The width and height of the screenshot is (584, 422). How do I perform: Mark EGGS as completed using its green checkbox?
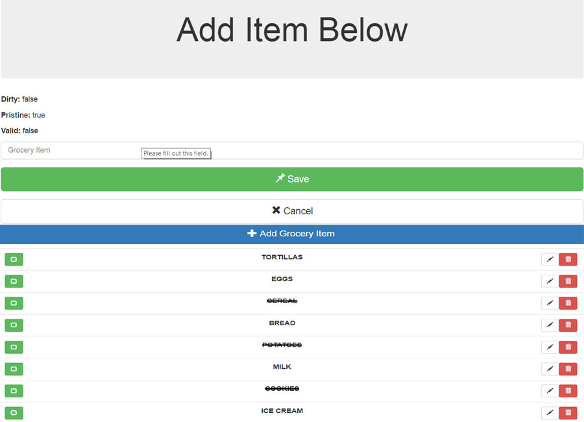coord(14,281)
